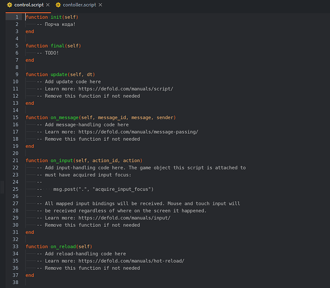Click the manuals/hot-reload/ URL line
Viewport: 330px width, 288px height.
(111, 261)
